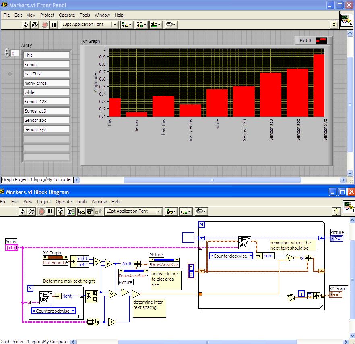
Task: Click Plot Bounds property node
Action: (x=55, y=260)
